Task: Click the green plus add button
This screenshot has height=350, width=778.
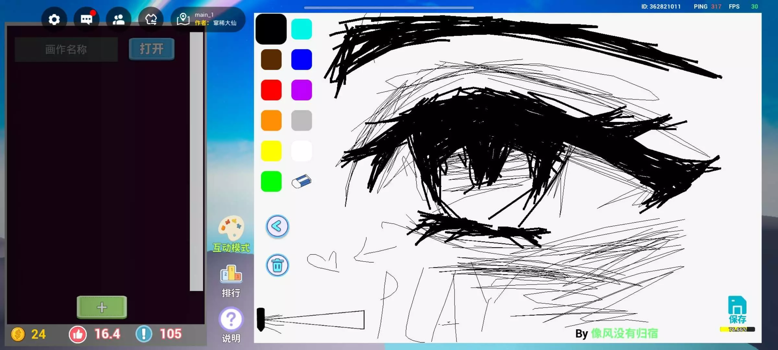Action: coord(102,307)
